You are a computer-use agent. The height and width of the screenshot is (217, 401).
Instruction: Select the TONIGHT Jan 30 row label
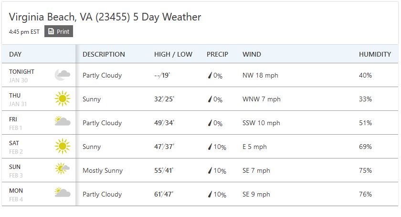coord(21,76)
